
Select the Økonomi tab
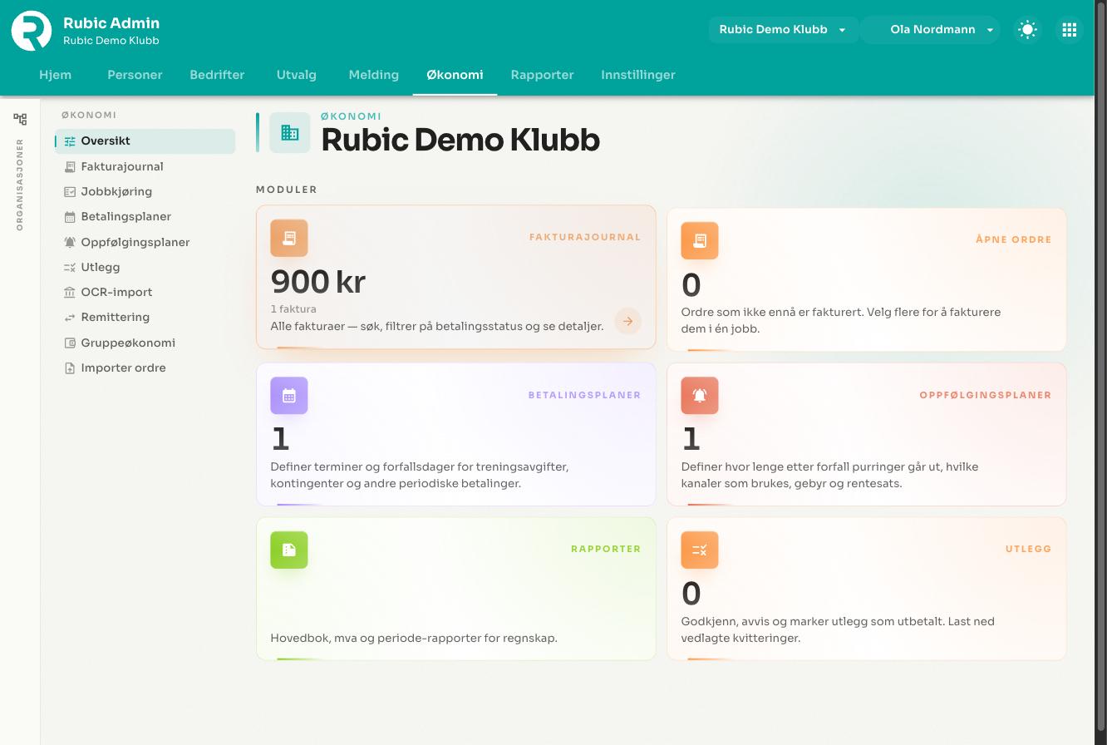[455, 75]
